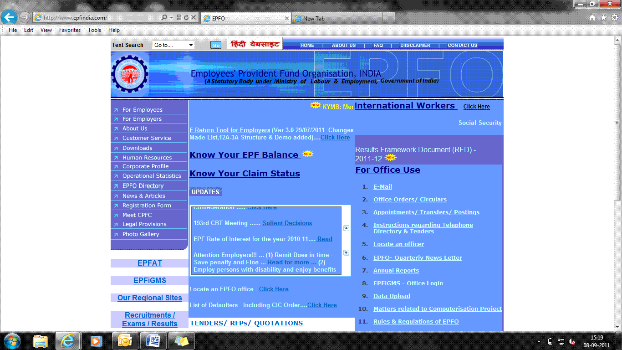The width and height of the screenshot is (622, 350).
Task: Open Photo Gallery sidebar item
Action: pos(141,234)
